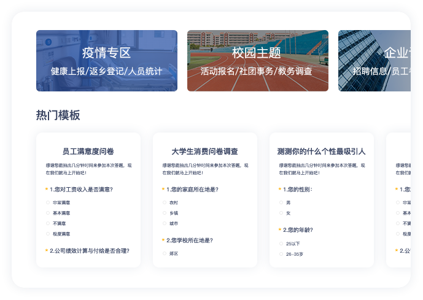Open the 校园主题 banner
Viewport: 423px width, 300px height.
257,61
